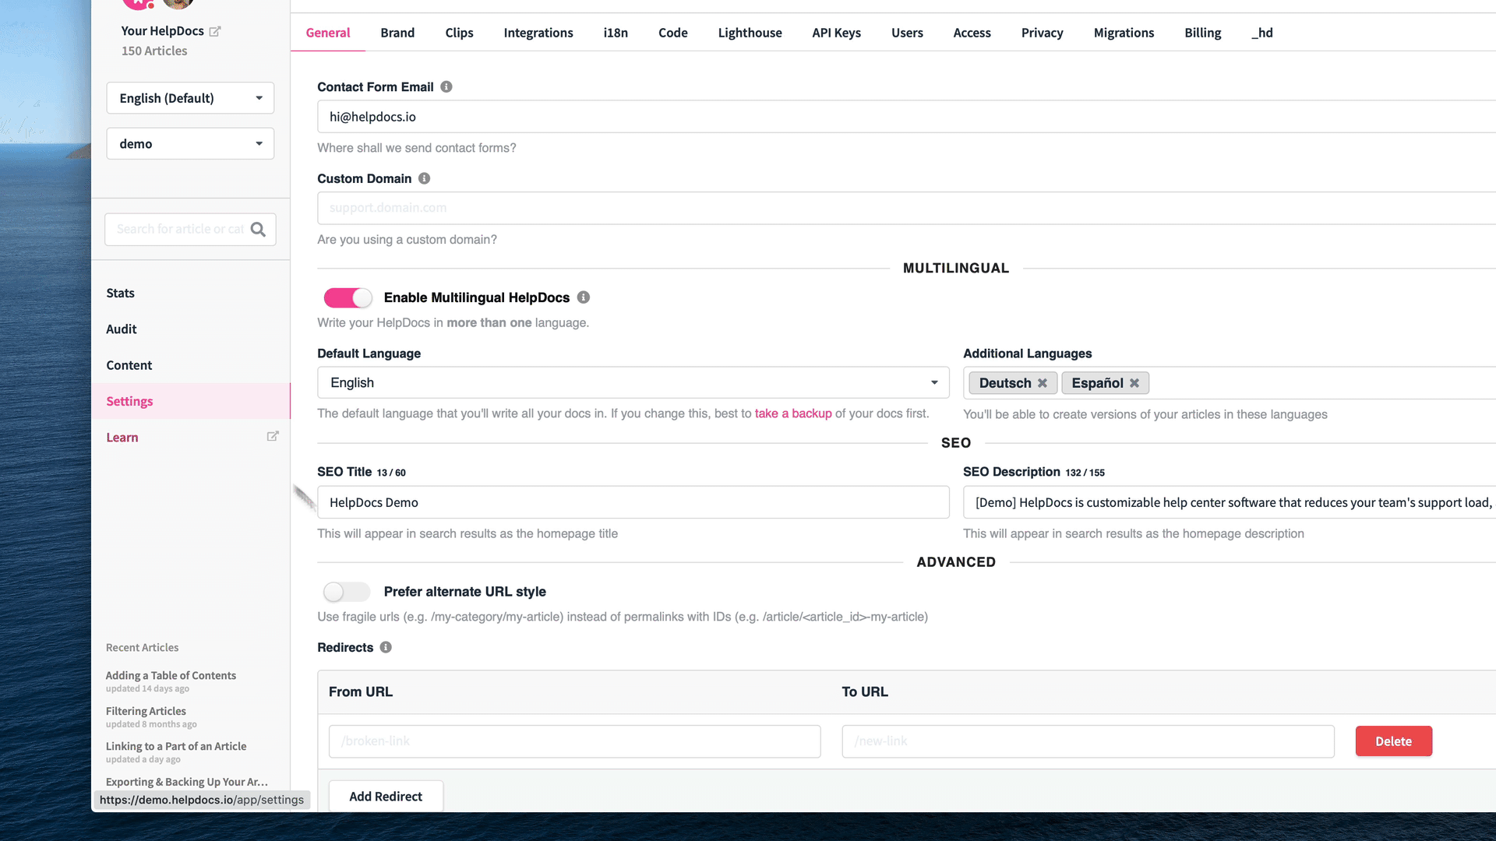Click into the SEO Description field
The height and width of the screenshot is (841, 1496).
1230,502
